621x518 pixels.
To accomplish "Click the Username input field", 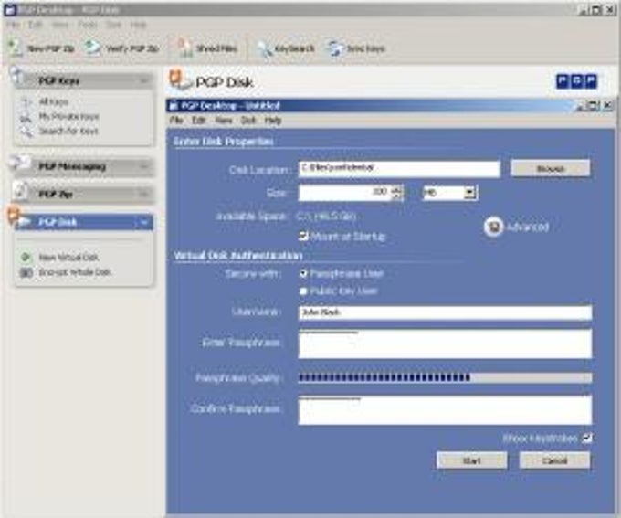I will (445, 312).
